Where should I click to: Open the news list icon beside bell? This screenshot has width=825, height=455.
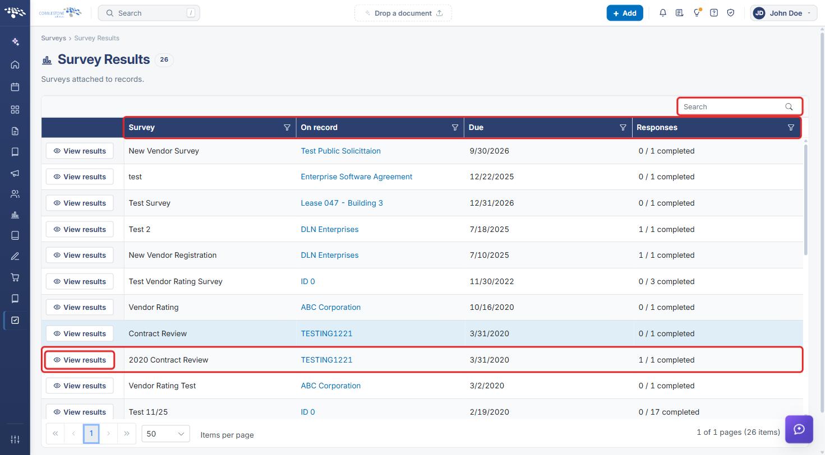680,13
